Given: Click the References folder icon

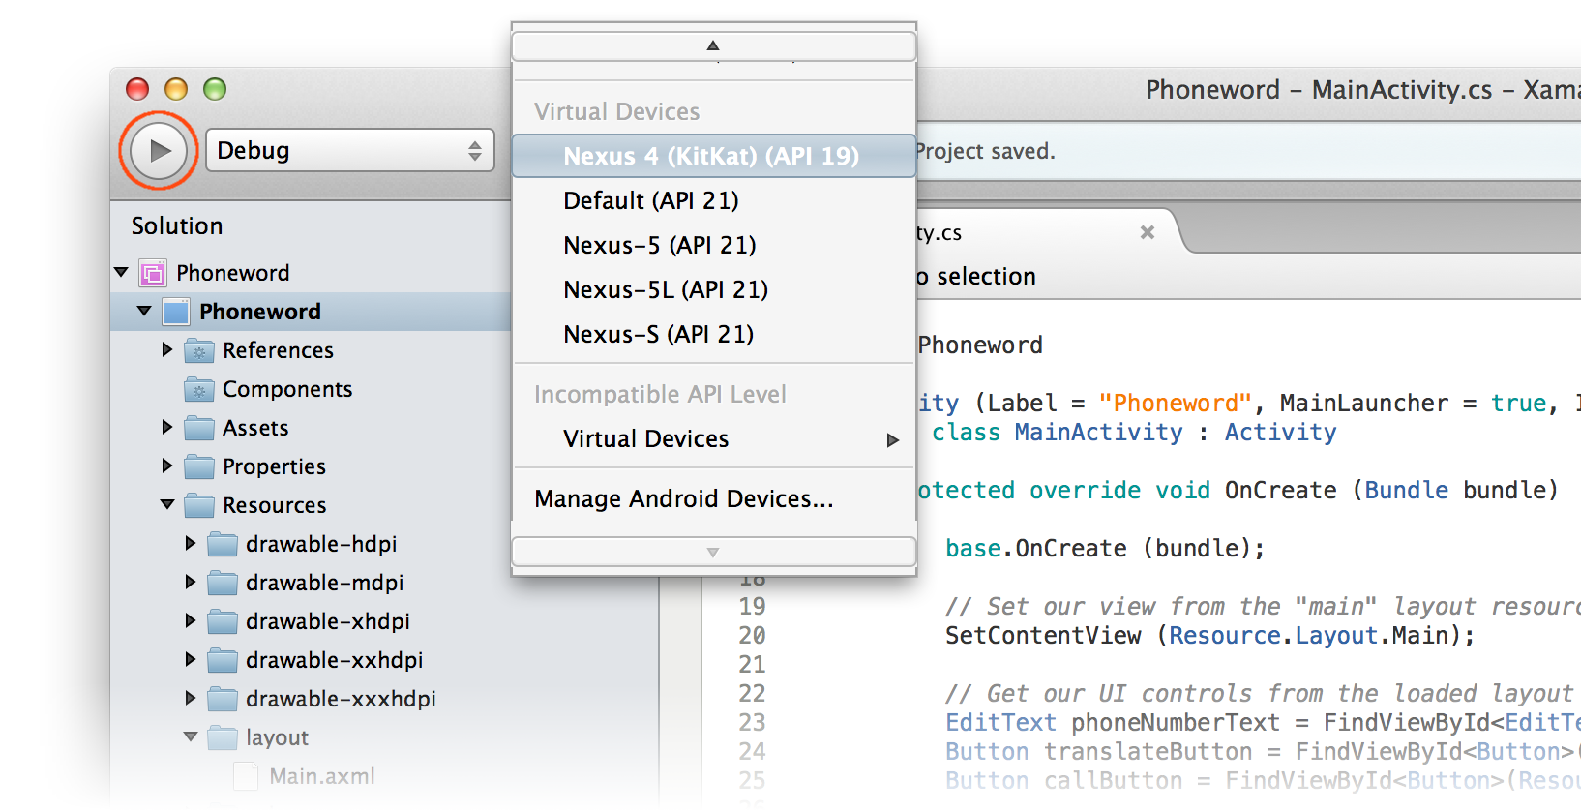Looking at the screenshot, I should pyautogui.click(x=199, y=350).
